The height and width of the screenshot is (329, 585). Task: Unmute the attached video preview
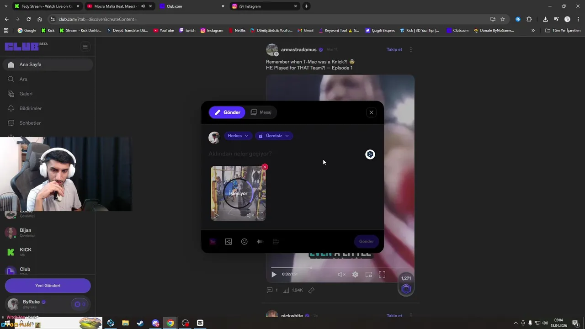coord(250,215)
